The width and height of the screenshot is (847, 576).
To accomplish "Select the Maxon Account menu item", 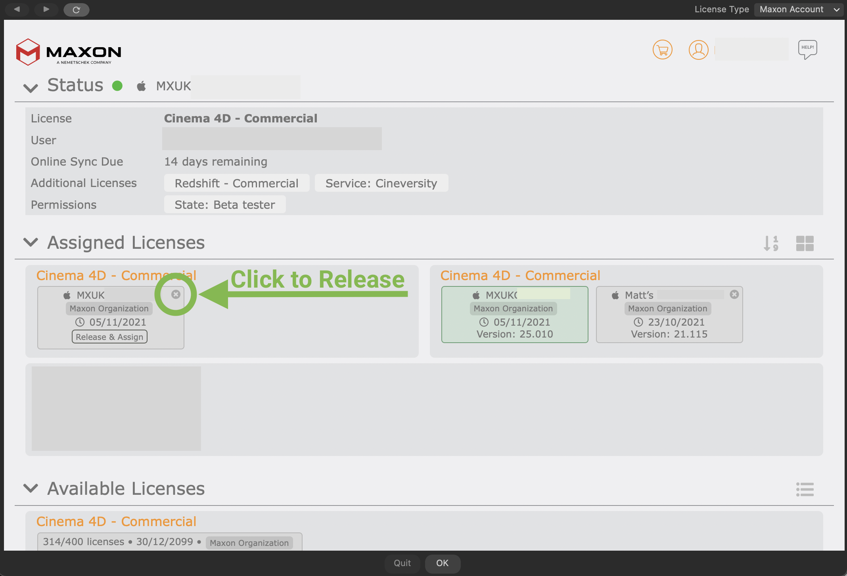I will pos(797,10).
